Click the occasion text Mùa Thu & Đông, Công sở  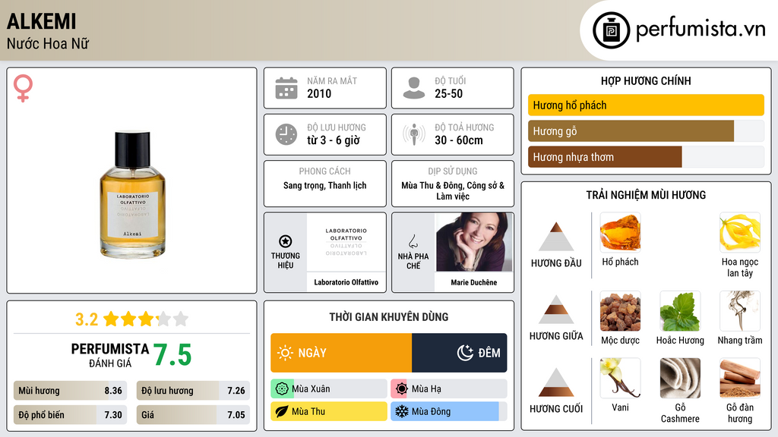[x=453, y=190]
